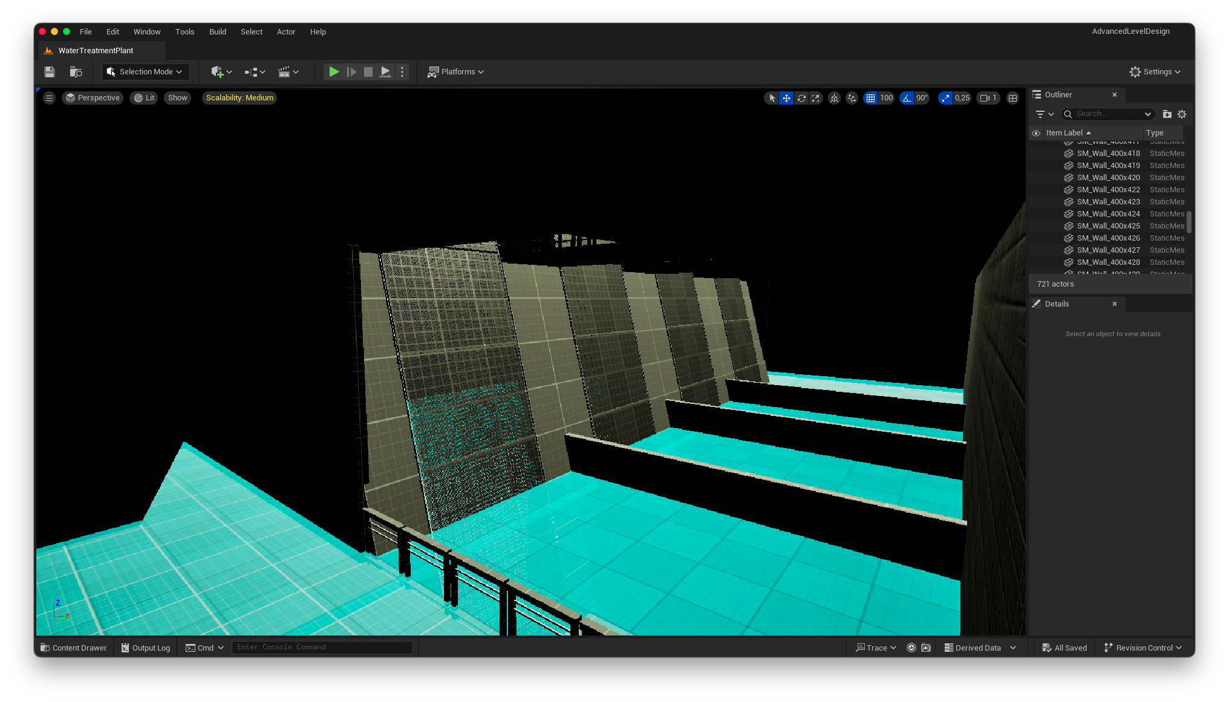Image resolution: width=1229 pixels, height=702 pixels.
Task: Toggle rotation angle snapping
Action: pos(907,98)
